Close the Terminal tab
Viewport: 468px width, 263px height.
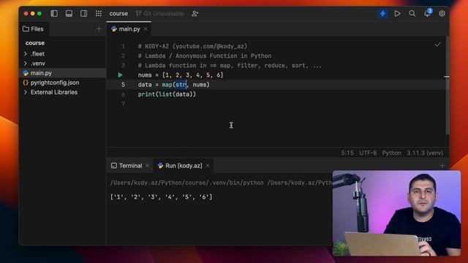pos(147,166)
